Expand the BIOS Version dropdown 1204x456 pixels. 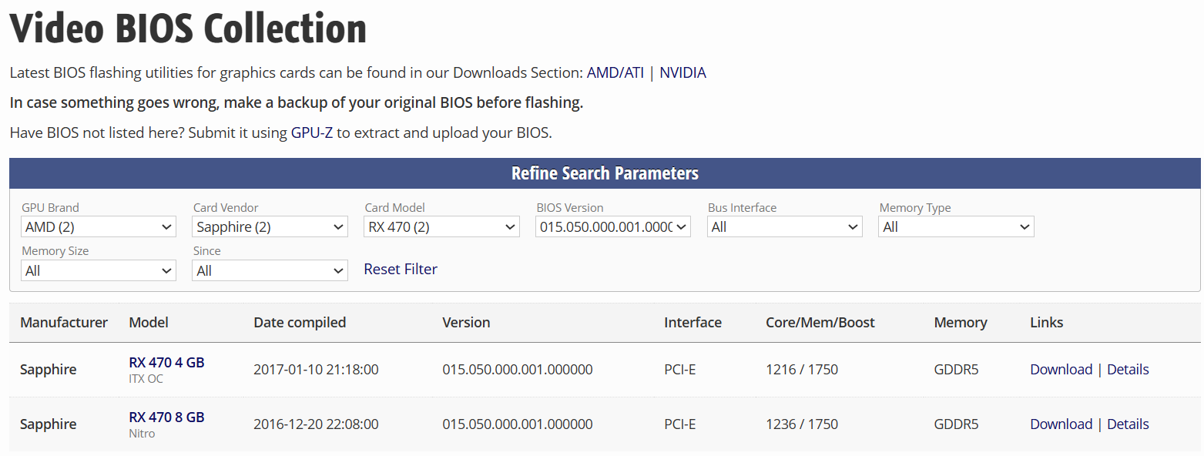point(613,227)
